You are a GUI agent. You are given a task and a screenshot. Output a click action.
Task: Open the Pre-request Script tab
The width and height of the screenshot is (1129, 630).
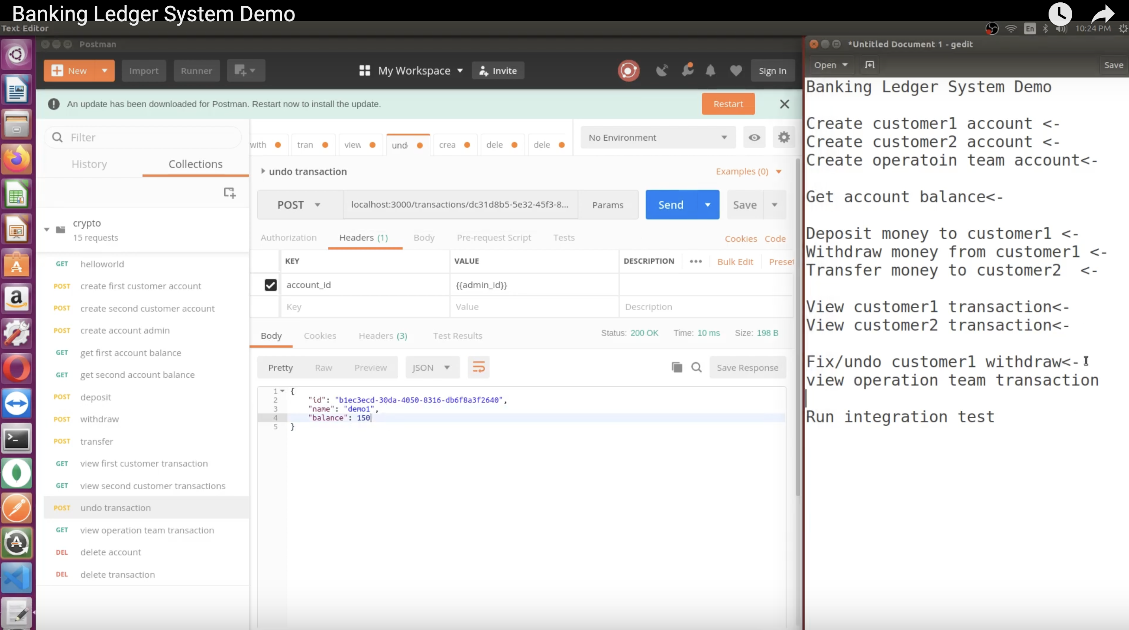click(x=494, y=238)
